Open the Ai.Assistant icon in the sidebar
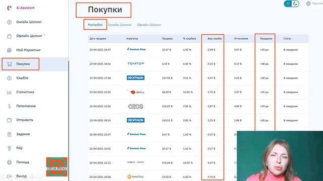 click(x=9, y=8)
